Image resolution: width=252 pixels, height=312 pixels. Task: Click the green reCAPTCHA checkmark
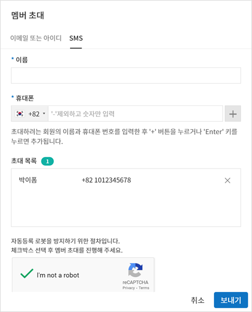point(27,273)
